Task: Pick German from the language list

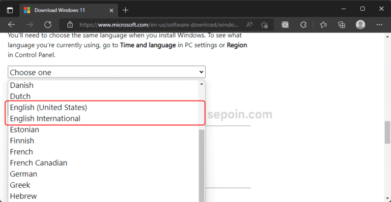Action: tap(104, 174)
